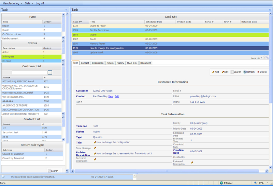Switch to the History tab
The height and width of the screenshot is (186, 273).
(120, 63)
